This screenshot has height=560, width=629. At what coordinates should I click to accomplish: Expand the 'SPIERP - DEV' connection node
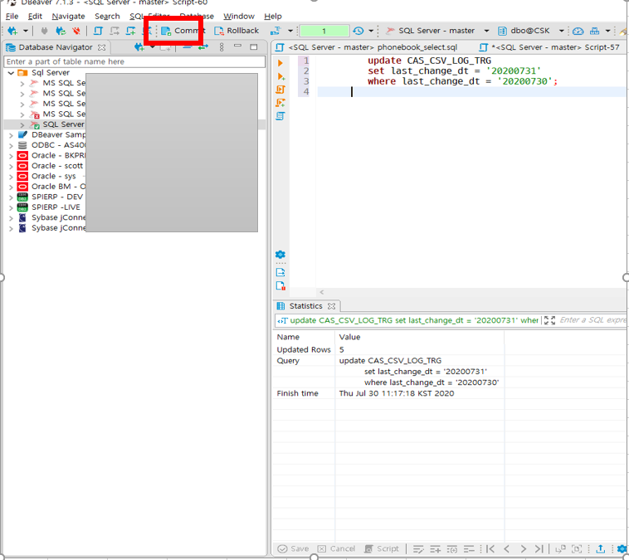12,197
